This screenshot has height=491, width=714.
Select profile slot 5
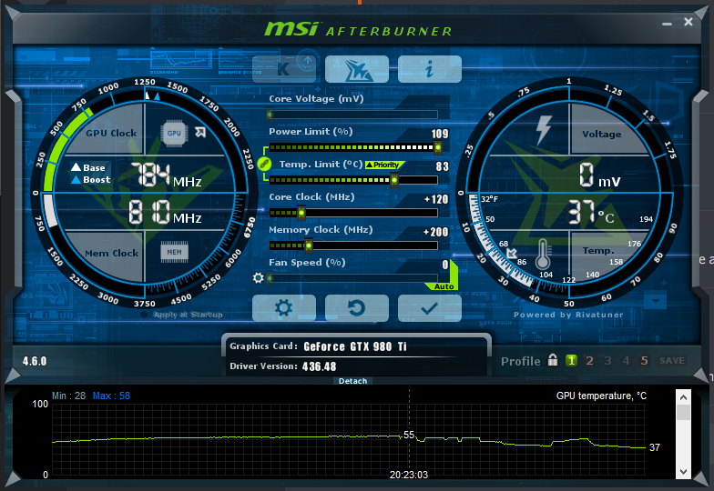pyautogui.click(x=644, y=360)
